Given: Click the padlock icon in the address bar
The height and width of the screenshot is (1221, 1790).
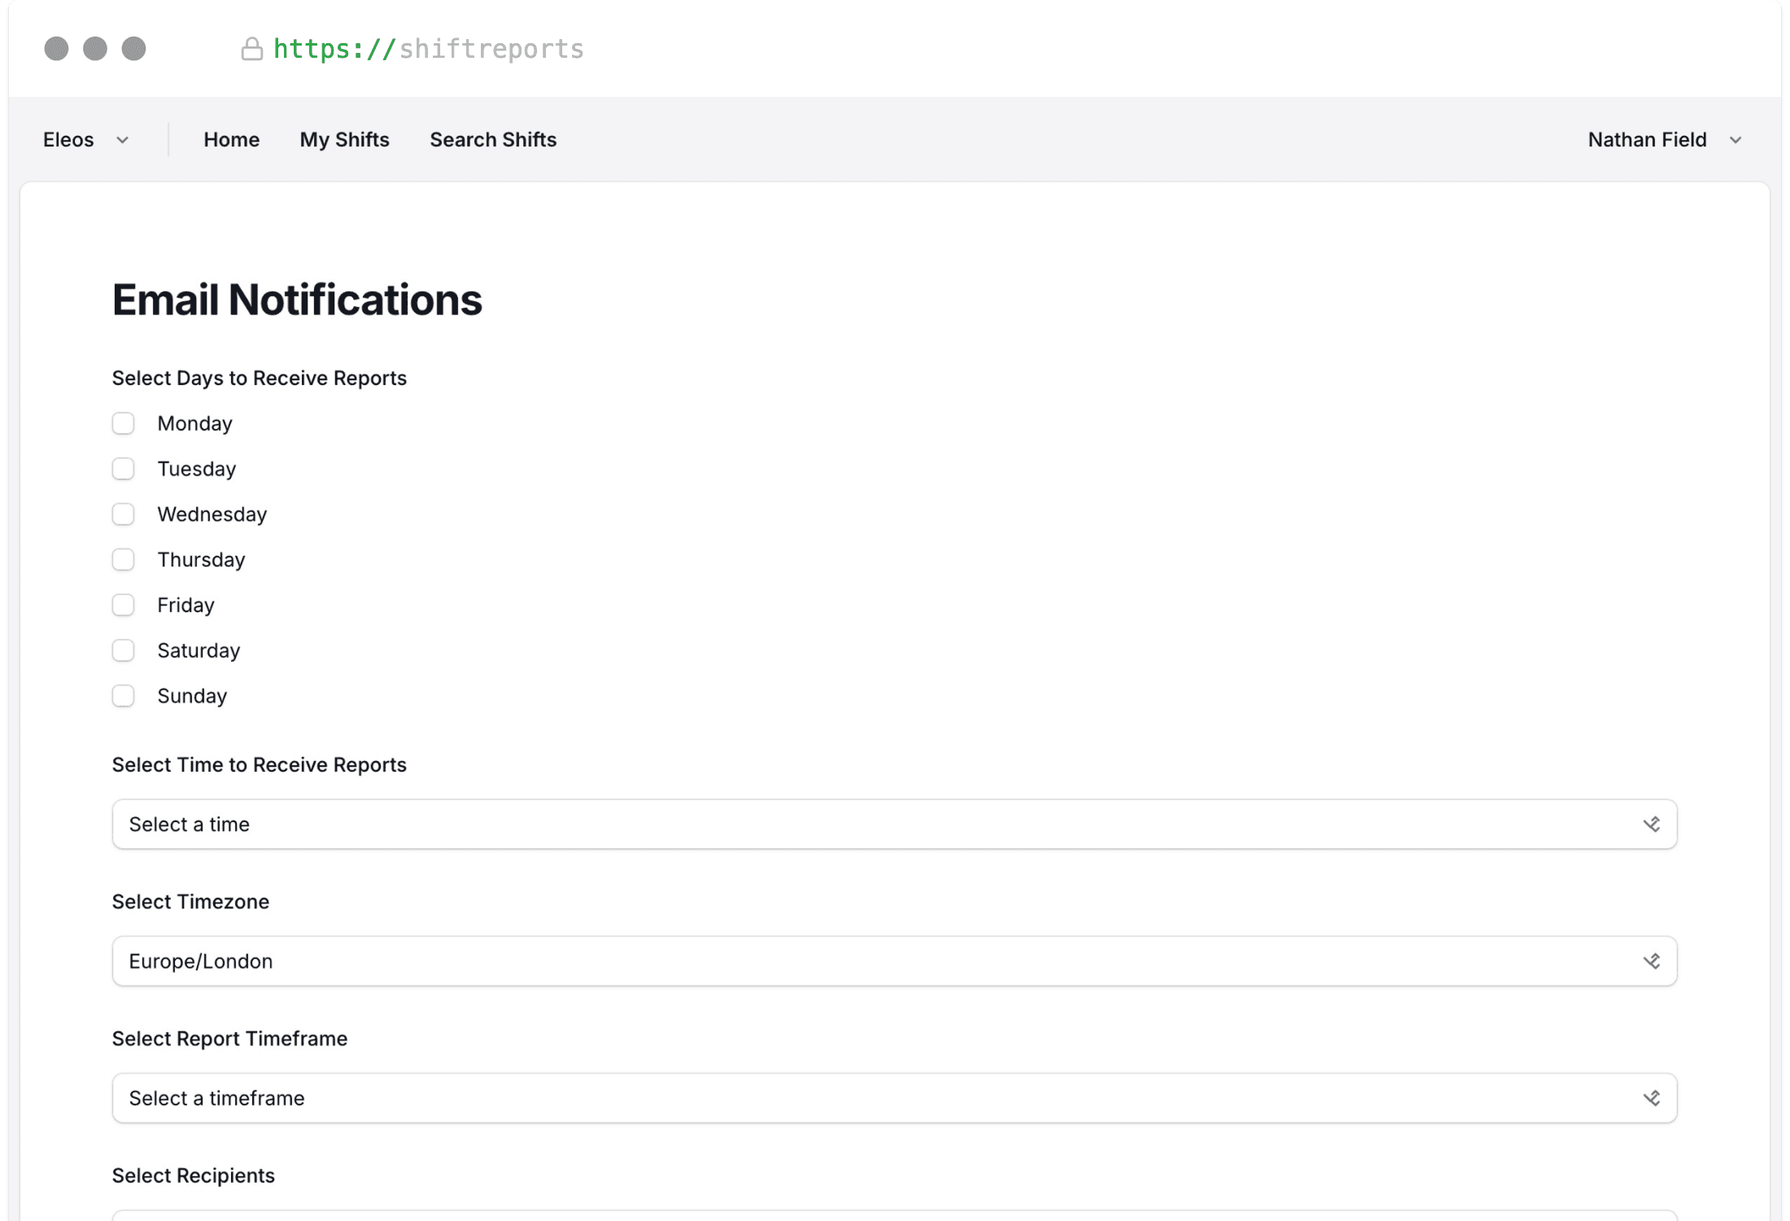Looking at the screenshot, I should click(x=252, y=49).
